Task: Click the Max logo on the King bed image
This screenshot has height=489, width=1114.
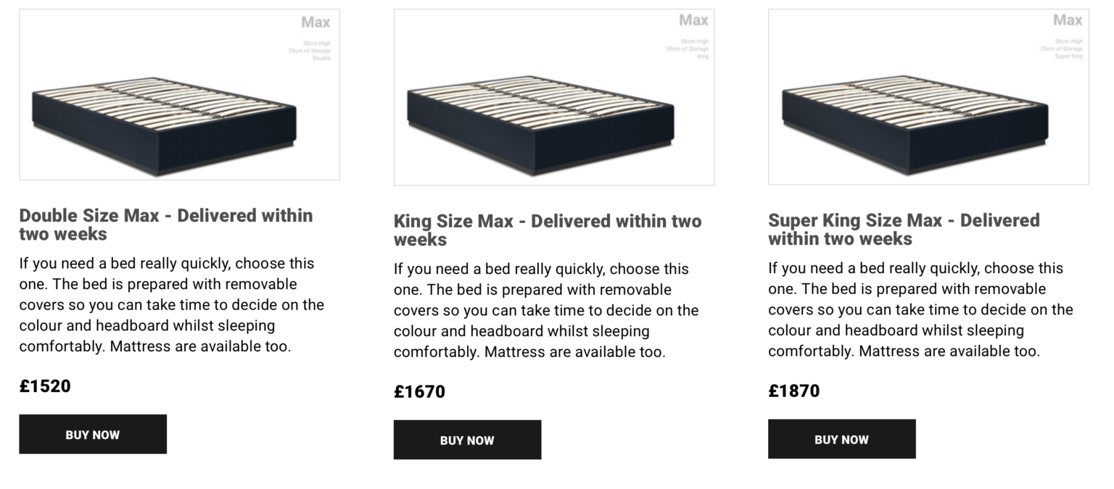Action: pos(693,20)
